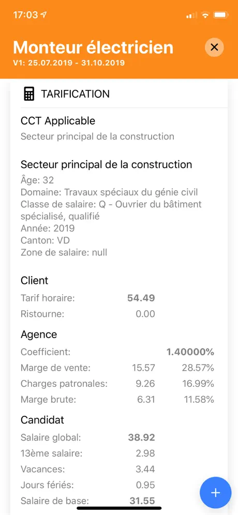
Task: Tap the cellular signal bars icon
Action: 191,15
